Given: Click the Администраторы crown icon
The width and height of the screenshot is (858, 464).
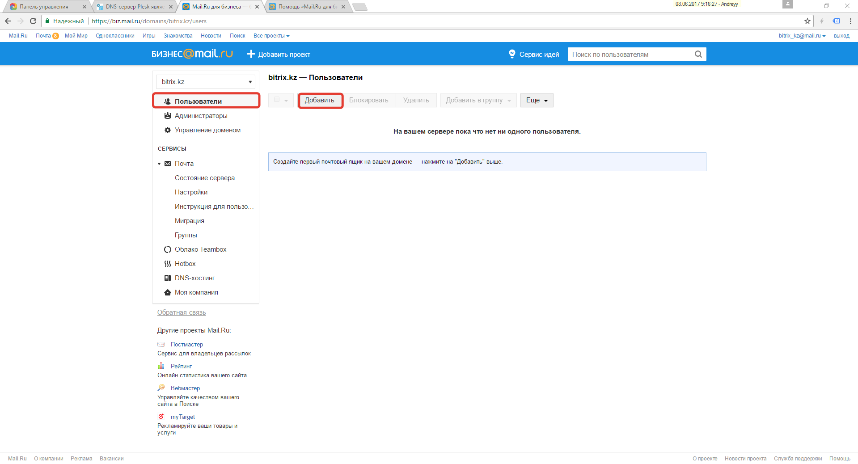Looking at the screenshot, I should tap(167, 116).
